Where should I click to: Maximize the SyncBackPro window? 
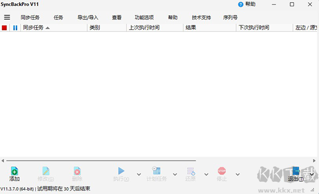pyautogui.click(x=292, y=4)
